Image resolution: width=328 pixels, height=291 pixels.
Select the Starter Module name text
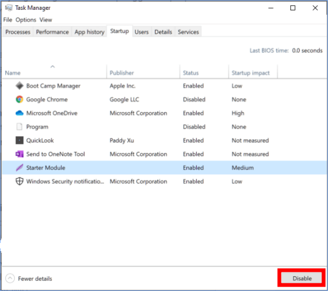(45, 168)
